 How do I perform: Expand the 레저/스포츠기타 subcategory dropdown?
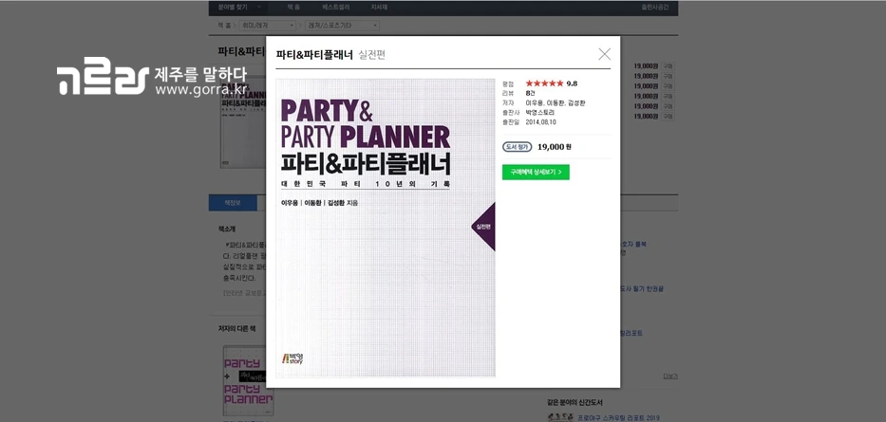coord(343,26)
